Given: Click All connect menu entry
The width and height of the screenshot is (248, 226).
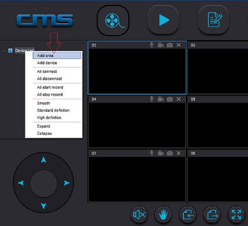Looking at the screenshot, I should click(47, 71).
